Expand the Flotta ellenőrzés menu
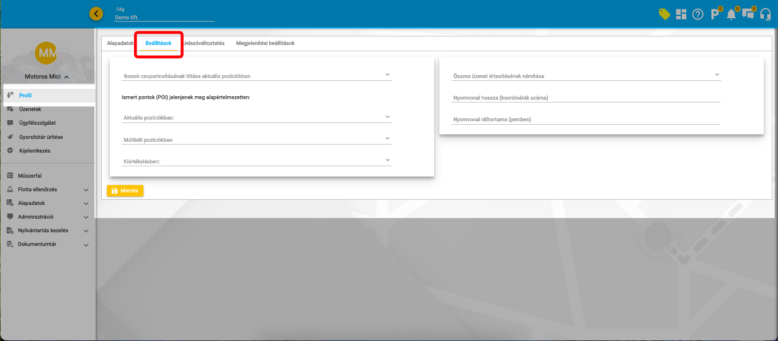 48,190
